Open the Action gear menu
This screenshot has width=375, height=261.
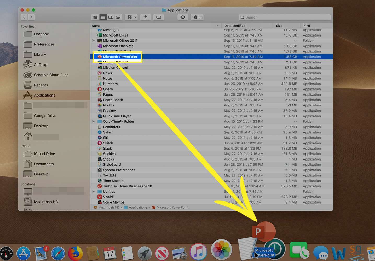[x=197, y=17]
